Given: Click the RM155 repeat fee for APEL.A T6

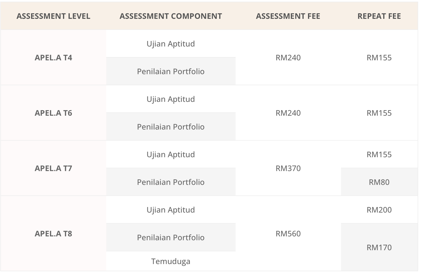Looking at the screenshot, I should 379,113.
